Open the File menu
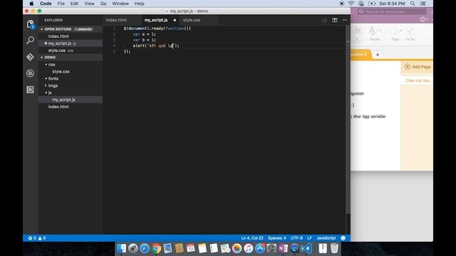 point(61,4)
